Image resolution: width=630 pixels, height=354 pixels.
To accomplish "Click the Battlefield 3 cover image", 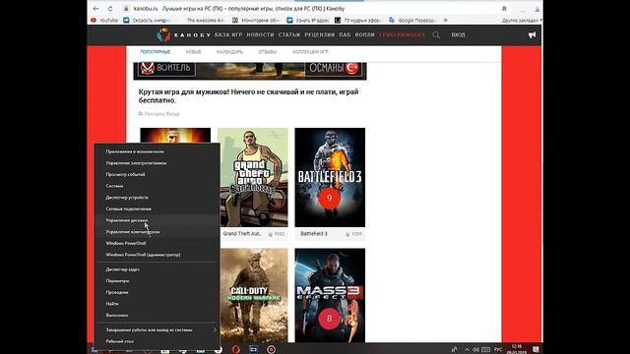I will tap(330, 177).
